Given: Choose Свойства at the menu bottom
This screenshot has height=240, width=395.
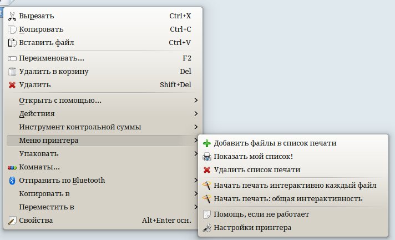Looking at the screenshot, I should [36, 221].
